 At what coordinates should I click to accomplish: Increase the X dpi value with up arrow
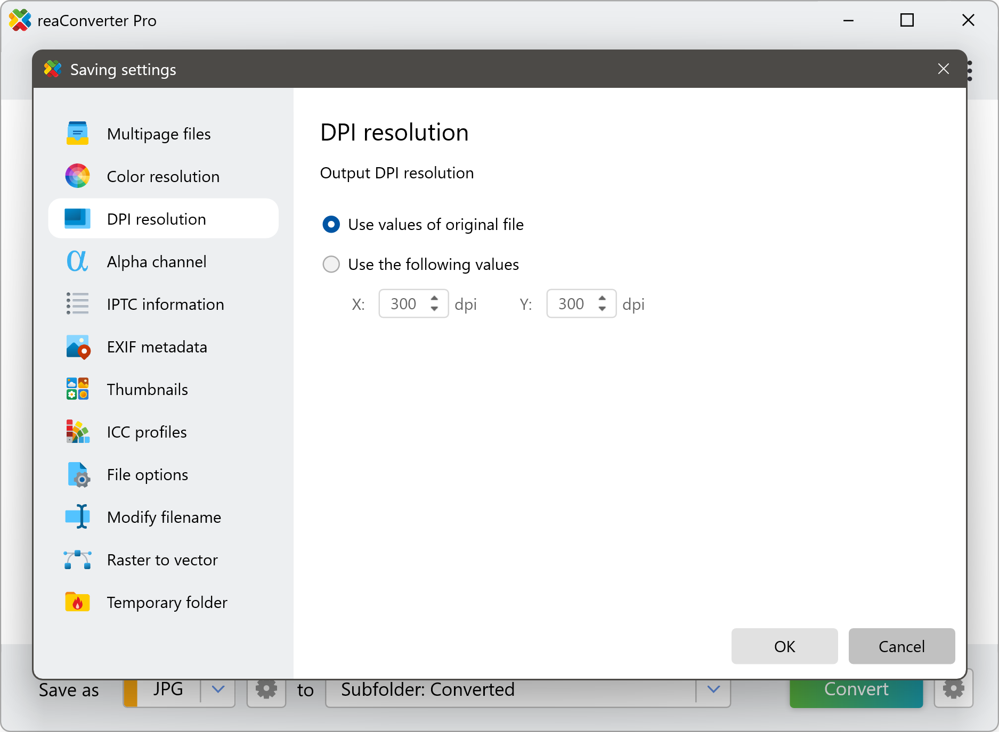click(x=434, y=299)
